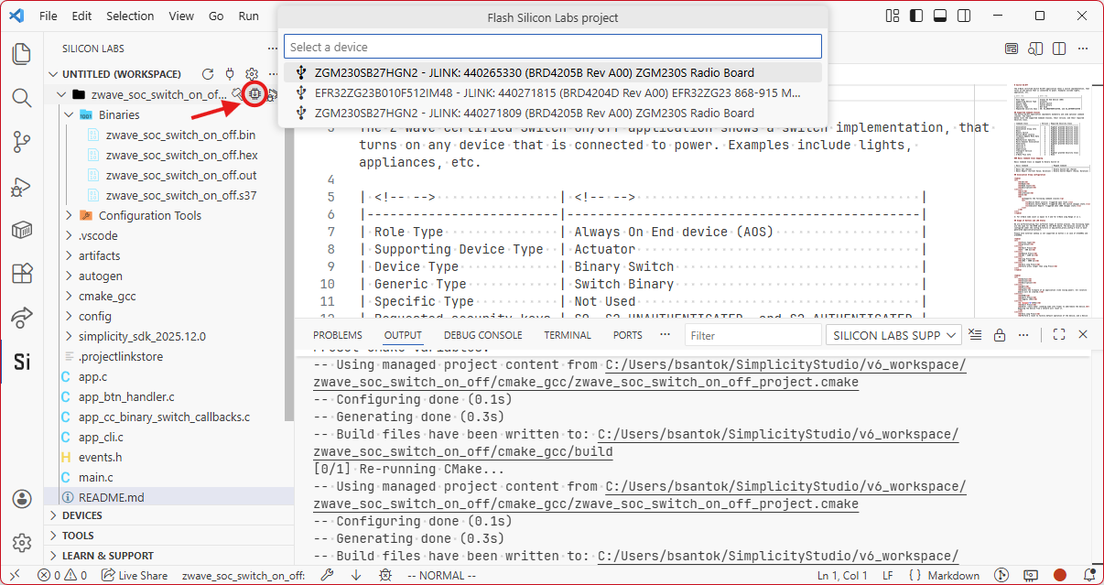Viewport: 1104px width, 585px height.
Task: Switch to the PORTS tab
Action: tap(628, 335)
